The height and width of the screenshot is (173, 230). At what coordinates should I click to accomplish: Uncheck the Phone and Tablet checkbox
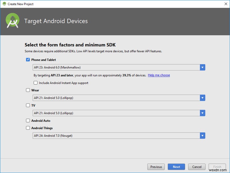coord(28,60)
